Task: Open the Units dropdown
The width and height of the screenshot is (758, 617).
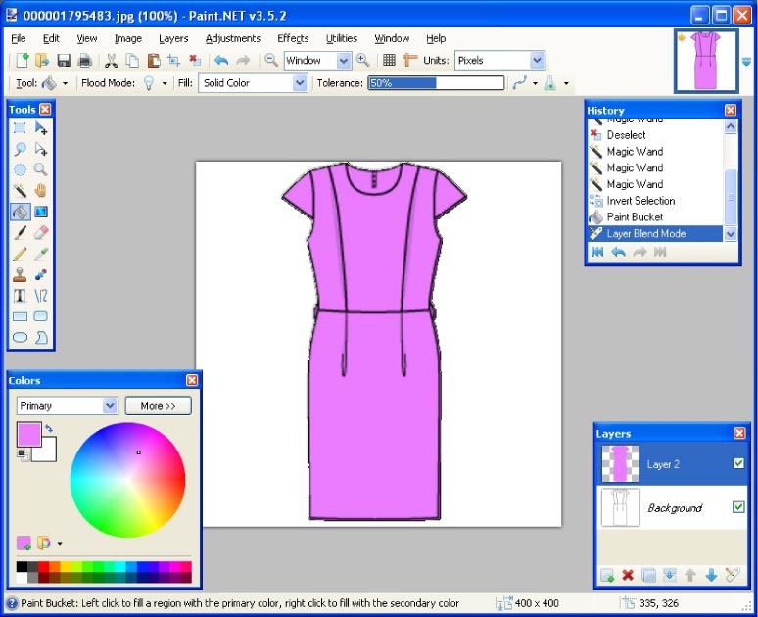Action: (536, 61)
